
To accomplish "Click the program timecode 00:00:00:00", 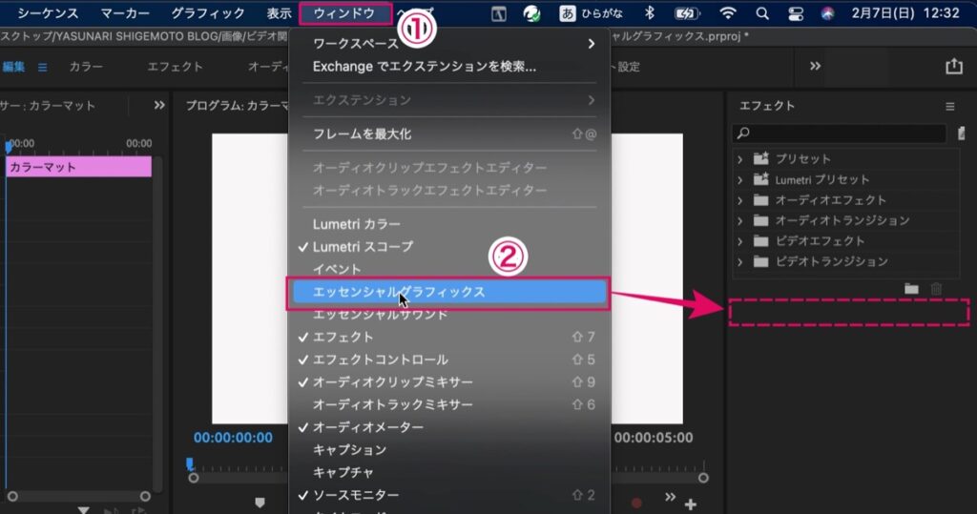I will click(233, 438).
